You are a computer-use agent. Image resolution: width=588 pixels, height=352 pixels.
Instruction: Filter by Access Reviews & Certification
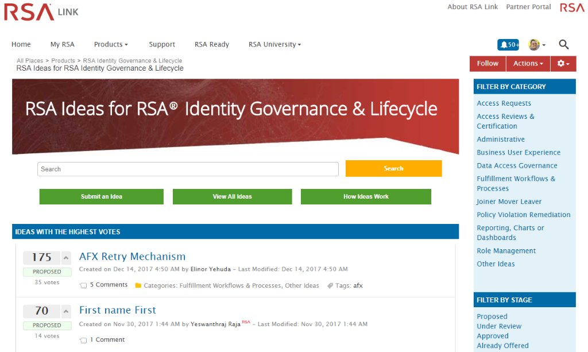(x=505, y=121)
